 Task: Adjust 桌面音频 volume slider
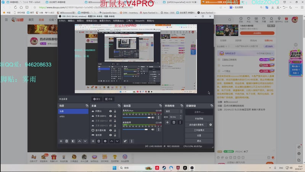[136, 130]
